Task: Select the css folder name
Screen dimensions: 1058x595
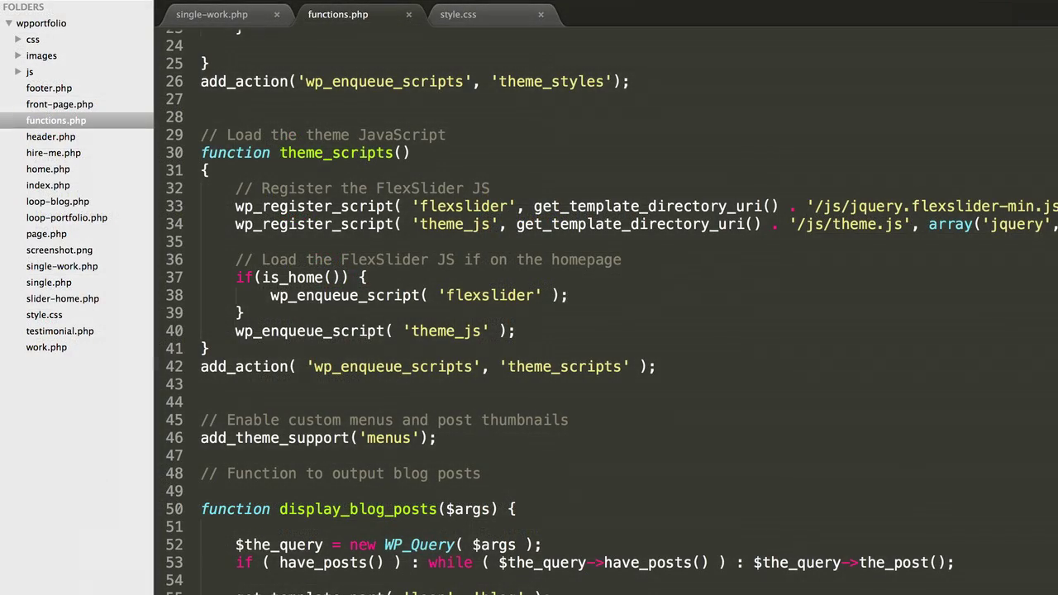Action: click(x=32, y=40)
